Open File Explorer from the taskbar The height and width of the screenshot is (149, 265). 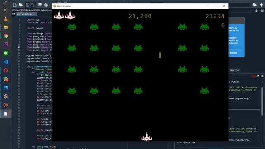pos(5,27)
